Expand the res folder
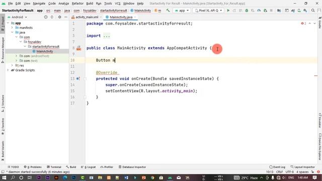 click(12, 65)
